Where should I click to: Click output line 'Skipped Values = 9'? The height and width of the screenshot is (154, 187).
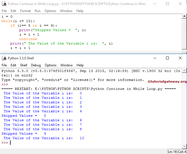(24, 134)
